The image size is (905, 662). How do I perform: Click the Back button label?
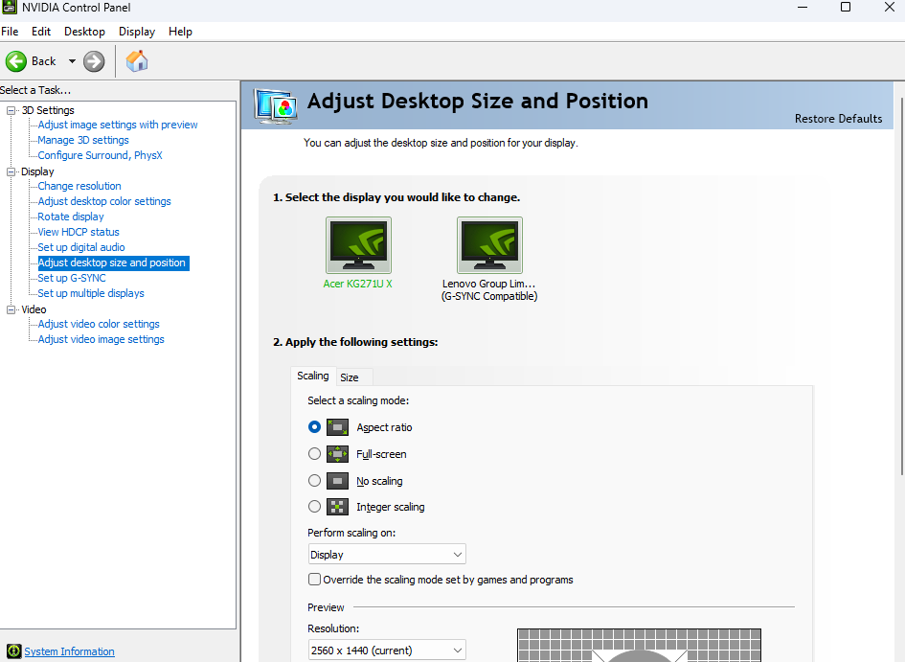pos(43,61)
